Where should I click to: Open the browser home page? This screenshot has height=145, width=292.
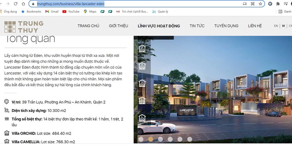coord(23,4)
